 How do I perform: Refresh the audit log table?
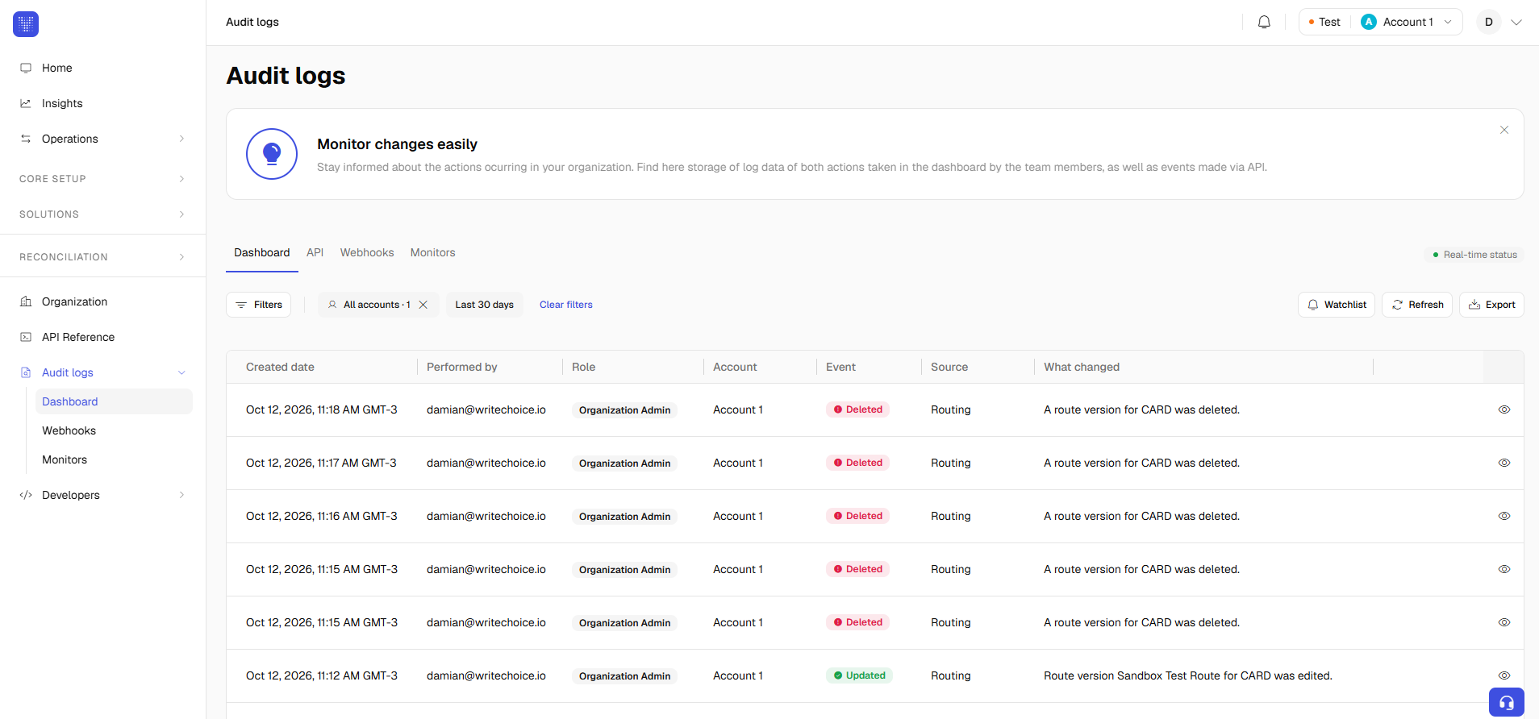(1417, 305)
